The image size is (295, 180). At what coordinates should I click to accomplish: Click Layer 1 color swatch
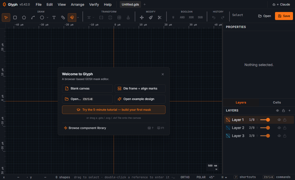(x=228, y=120)
